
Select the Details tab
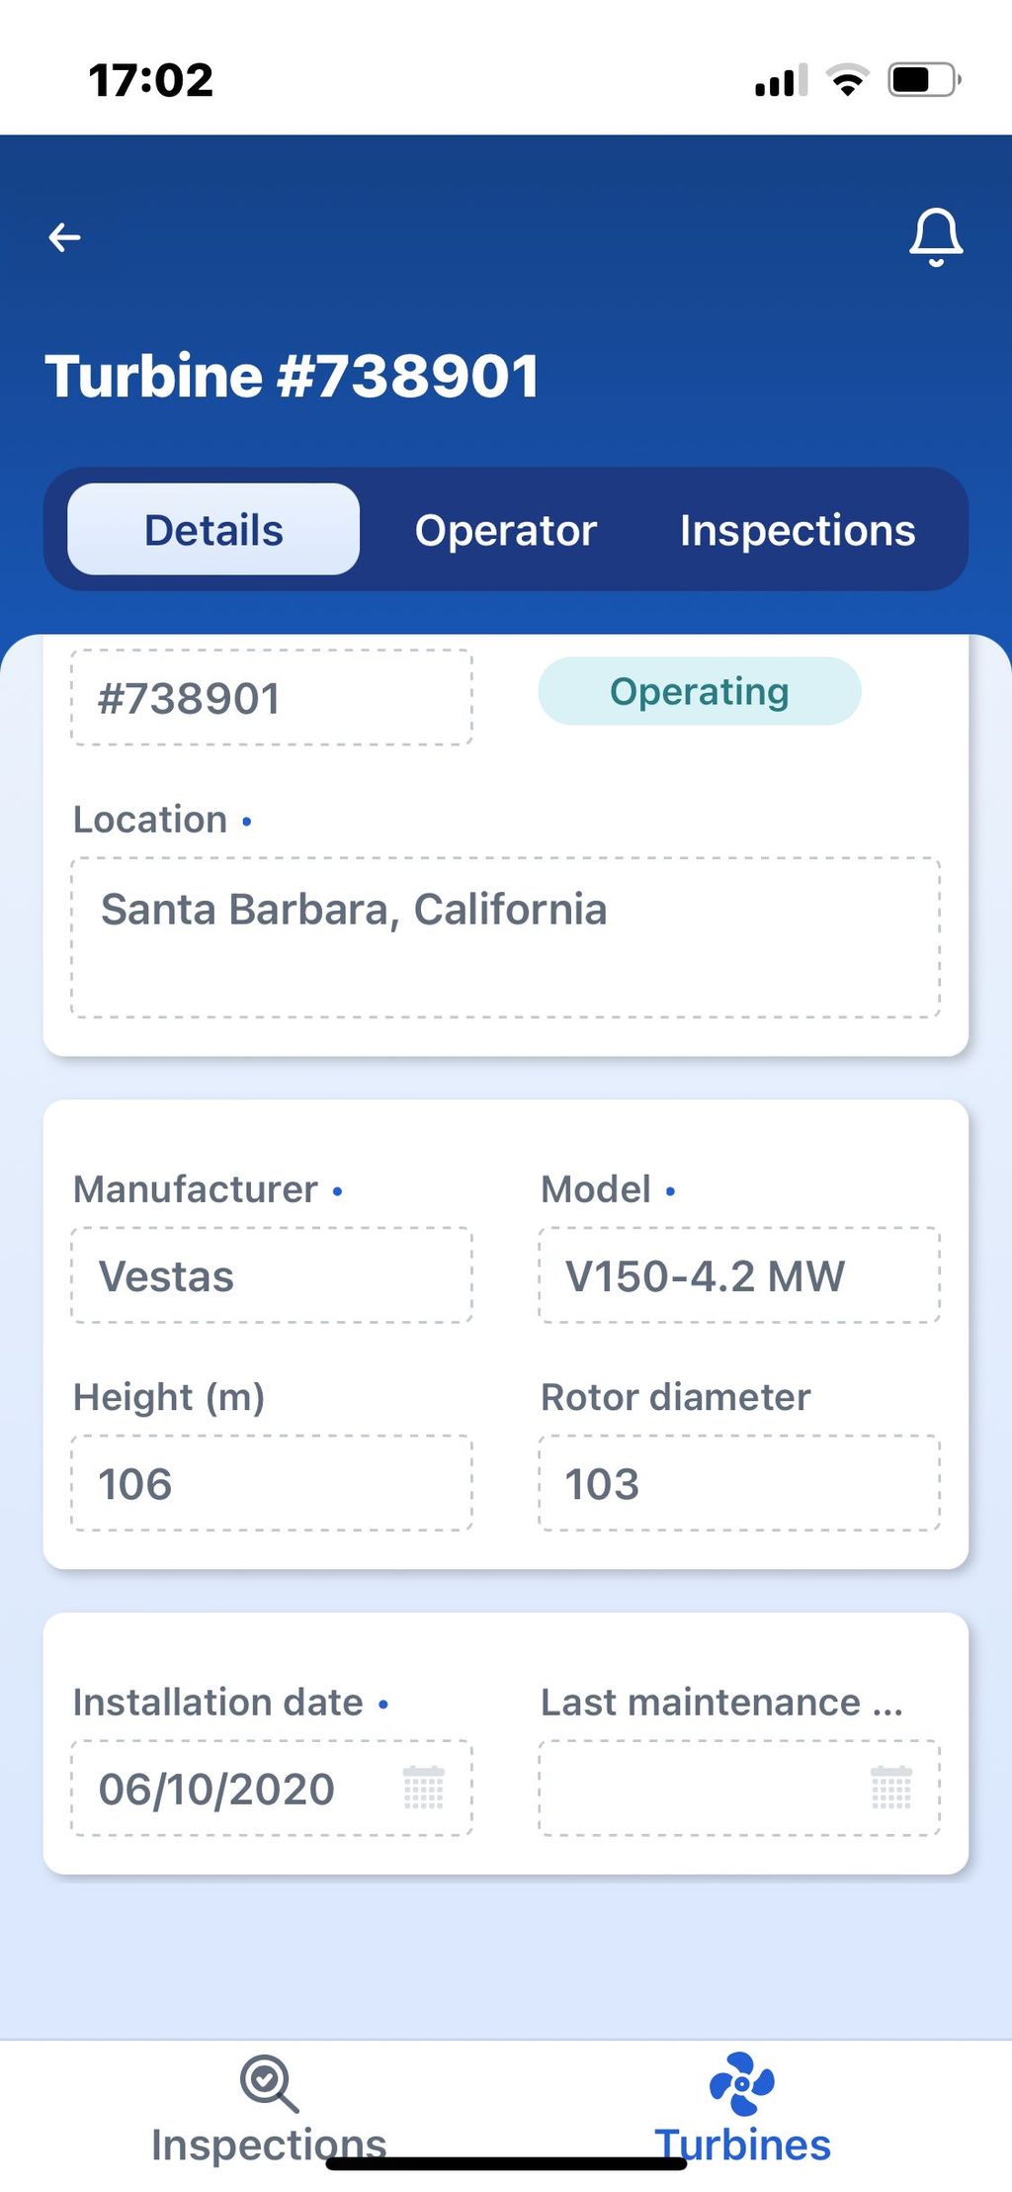tap(211, 529)
